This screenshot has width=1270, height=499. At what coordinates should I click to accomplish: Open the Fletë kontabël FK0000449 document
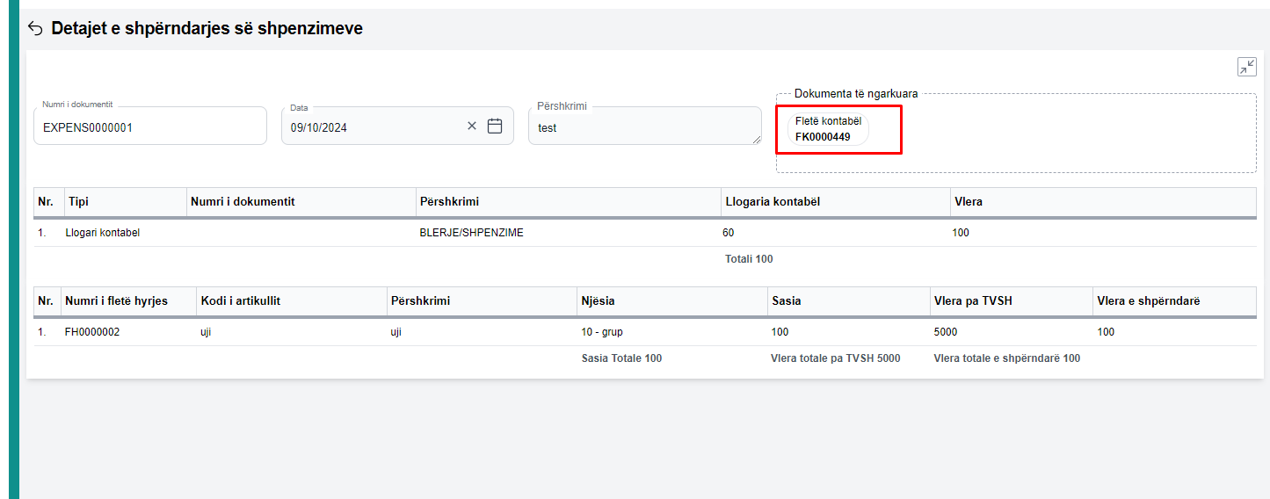point(827,129)
